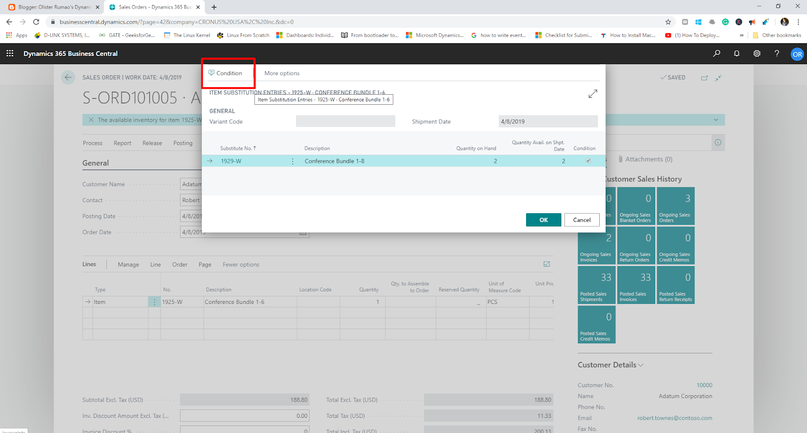Go back using the Sales Order back arrow
Image resolution: width=807 pixels, height=433 pixels.
tap(68, 77)
